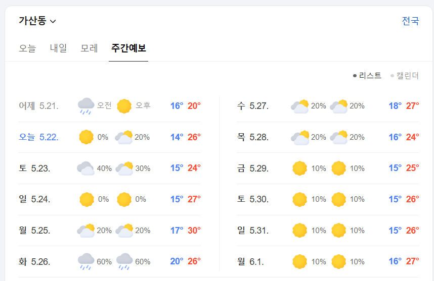Open the 전국 nationwide link
The image size is (434, 281).
[x=410, y=21]
